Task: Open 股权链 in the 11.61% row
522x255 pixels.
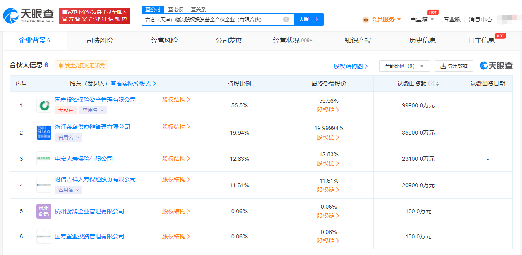Action: pyautogui.click(x=328, y=190)
